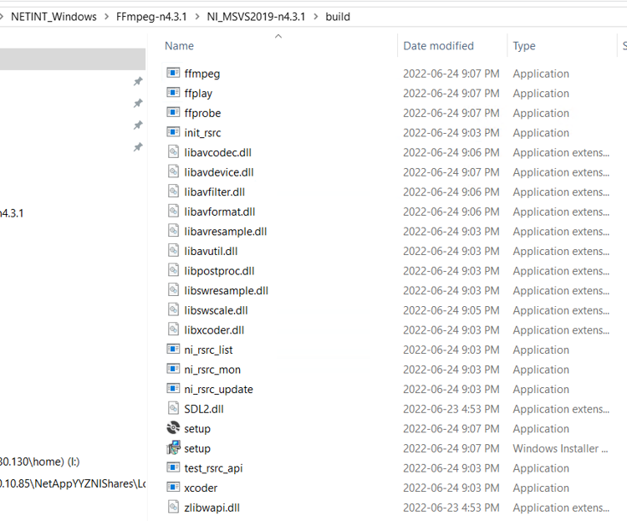Open the NetAppYYZNIShares network location
Screen dimensions: 627x521
pos(73,483)
